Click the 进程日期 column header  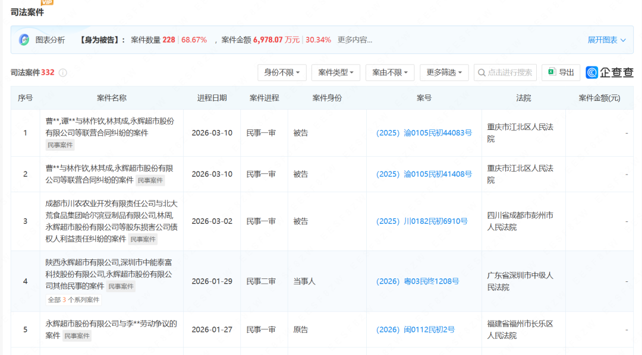[x=212, y=98]
